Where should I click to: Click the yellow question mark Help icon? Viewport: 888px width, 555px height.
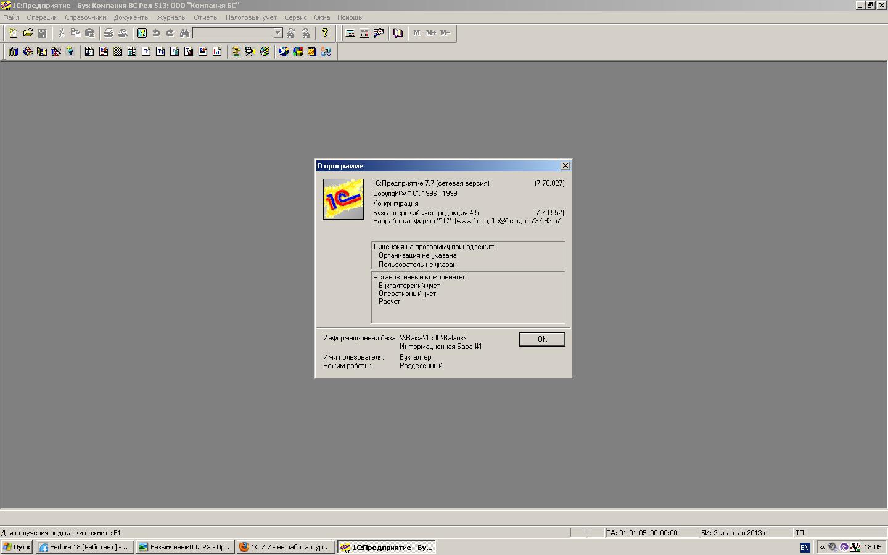pyautogui.click(x=325, y=33)
